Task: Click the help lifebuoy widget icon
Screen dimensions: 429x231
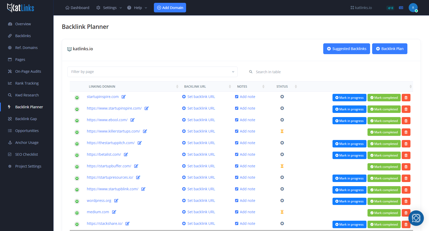Action: point(416,218)
